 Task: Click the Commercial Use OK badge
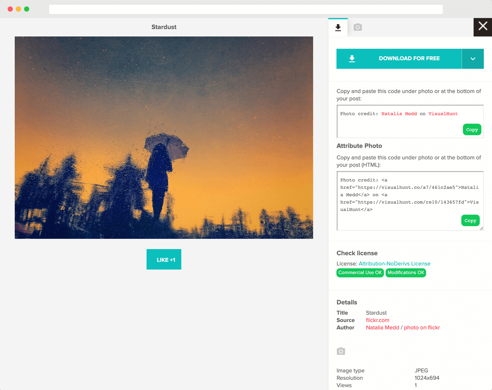(x=360, y=273)
